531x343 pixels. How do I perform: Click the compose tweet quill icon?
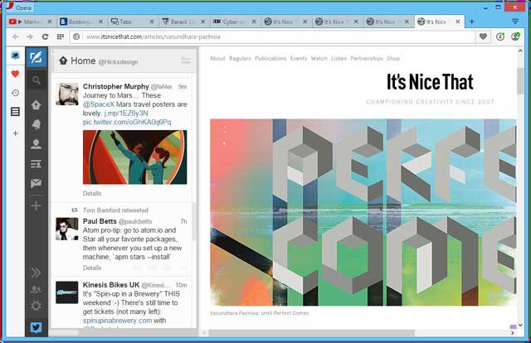36,57
